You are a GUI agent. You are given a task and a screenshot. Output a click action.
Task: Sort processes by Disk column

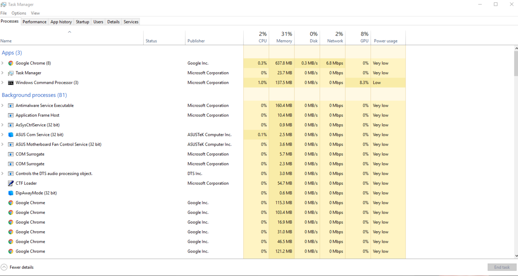tap(307, 38)
